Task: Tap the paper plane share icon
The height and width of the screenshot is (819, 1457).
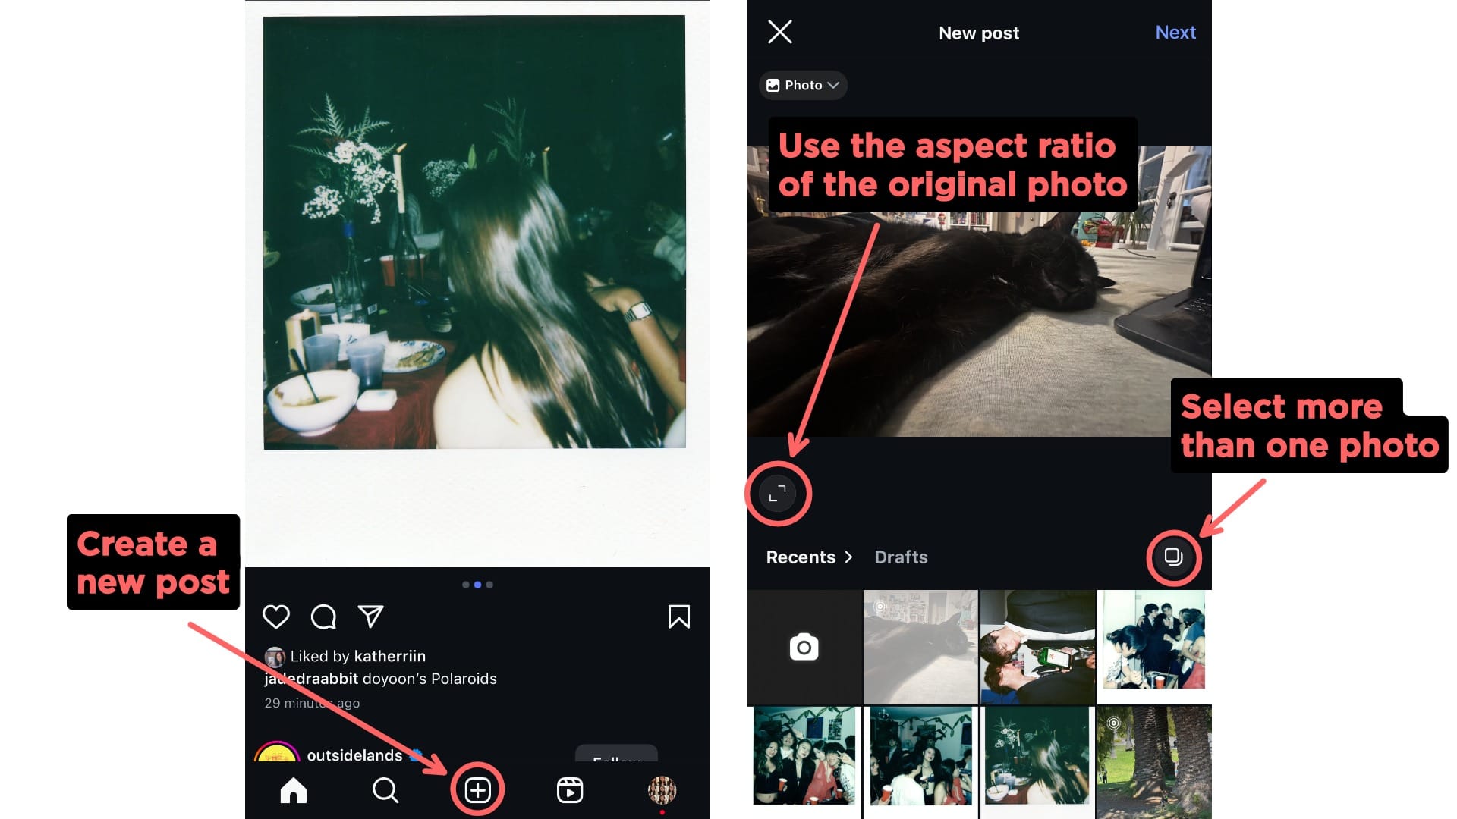Action: pyautogui.click(x=370, y=617)
